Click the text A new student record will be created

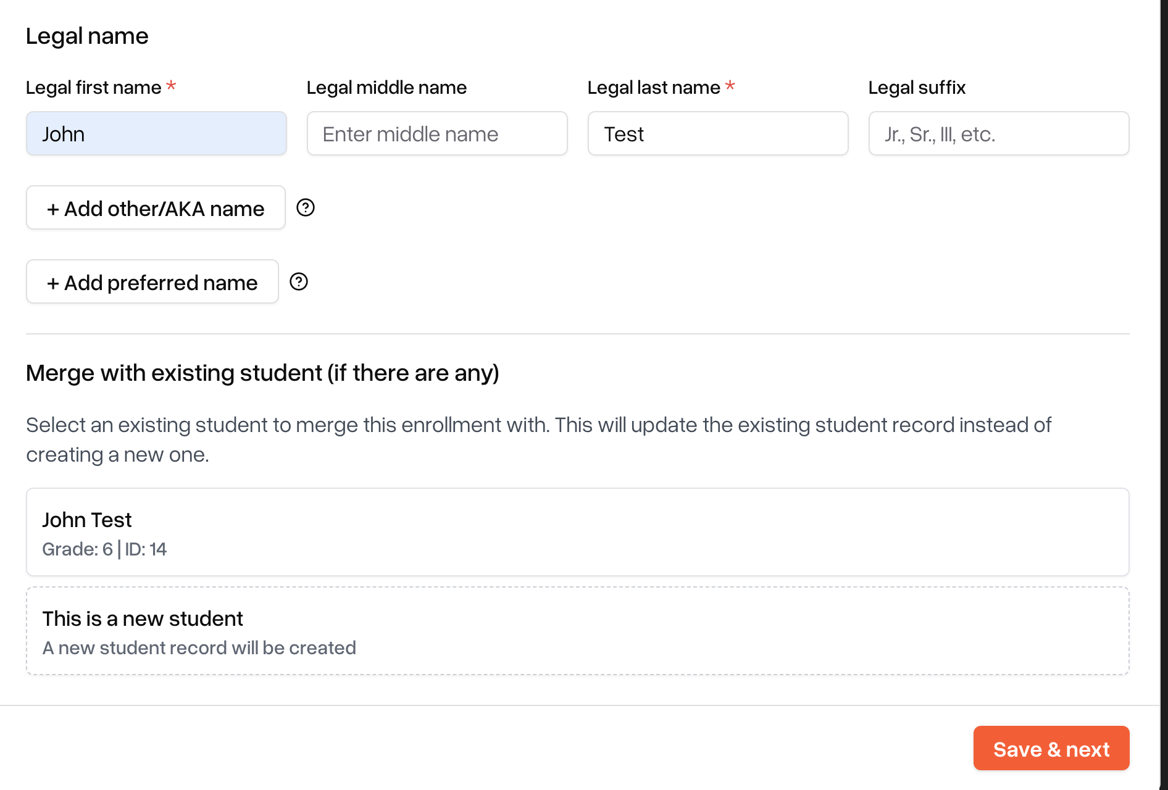pos(199,648)
